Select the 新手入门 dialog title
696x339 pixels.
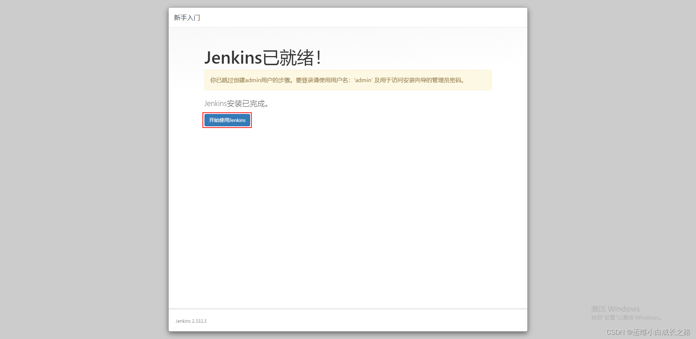[187, 17]
